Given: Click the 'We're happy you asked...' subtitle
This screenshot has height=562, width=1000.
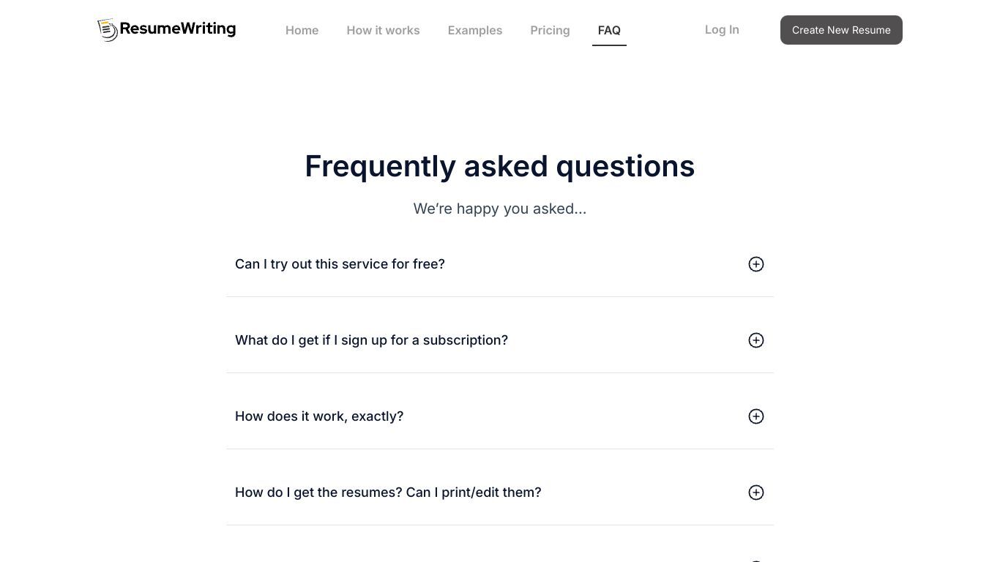Looking at the screenshot, I should point(500,209).
